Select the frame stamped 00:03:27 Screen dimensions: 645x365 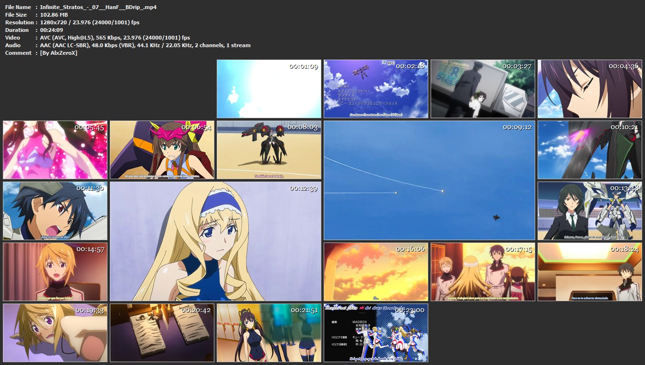(483, 89)
